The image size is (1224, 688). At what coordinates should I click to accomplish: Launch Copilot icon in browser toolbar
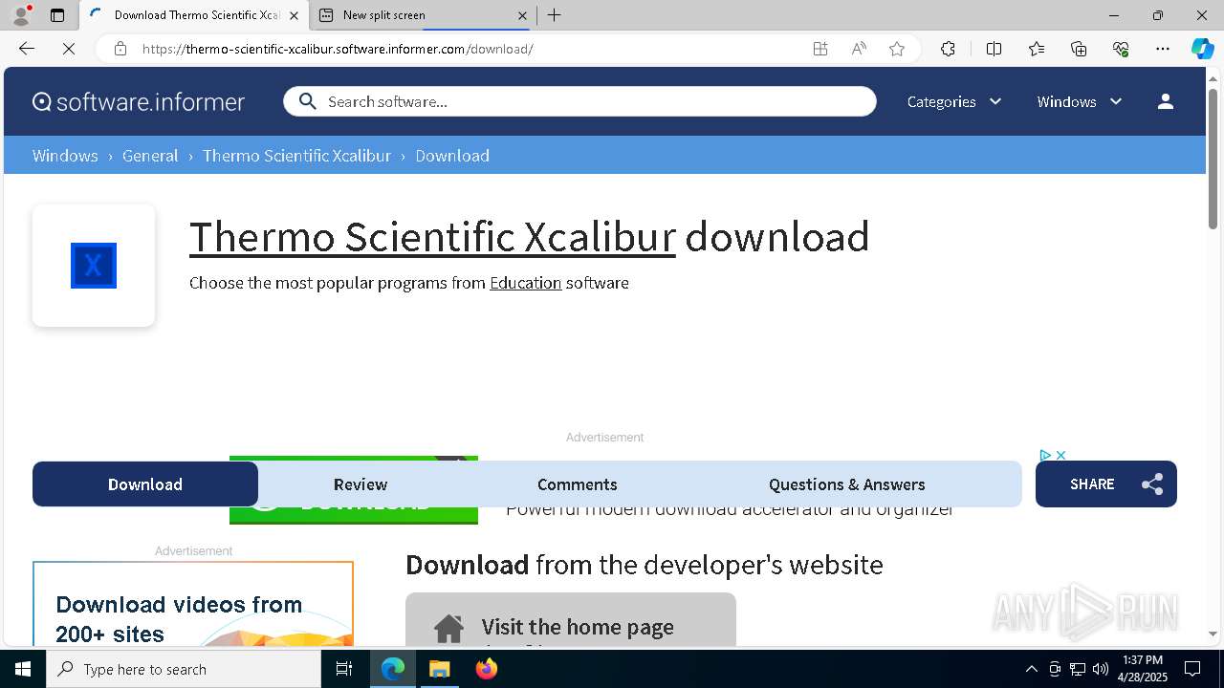1202,49
